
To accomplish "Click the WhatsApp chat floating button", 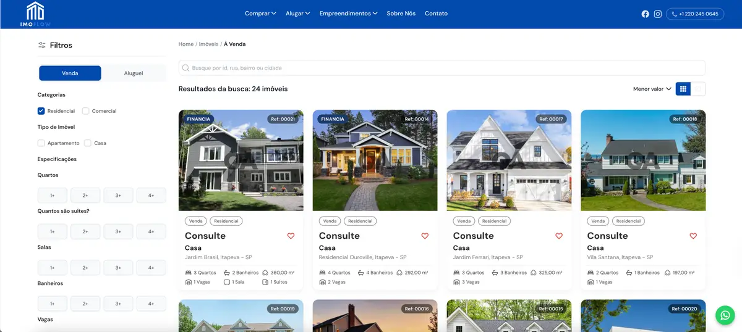I will pyautogui.click(x=725, y=315).
